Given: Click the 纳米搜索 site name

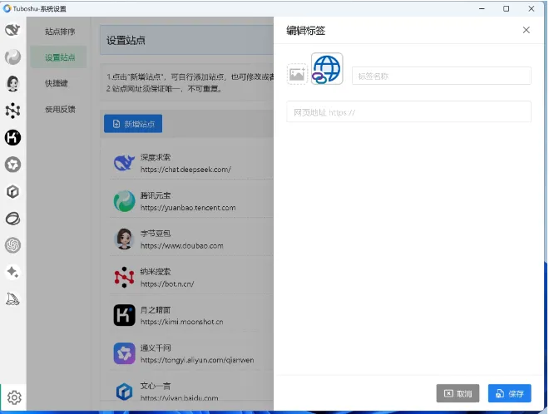Looking at the screenshot, I should click(155, 271).
